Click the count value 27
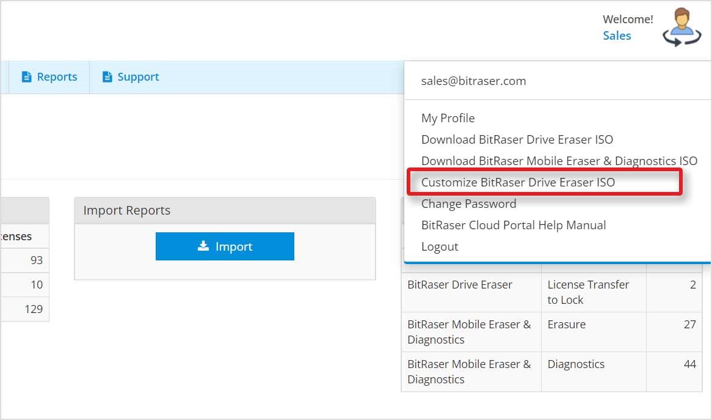The width and height of the screenshot is (712, 420). (x=690, y=325)
